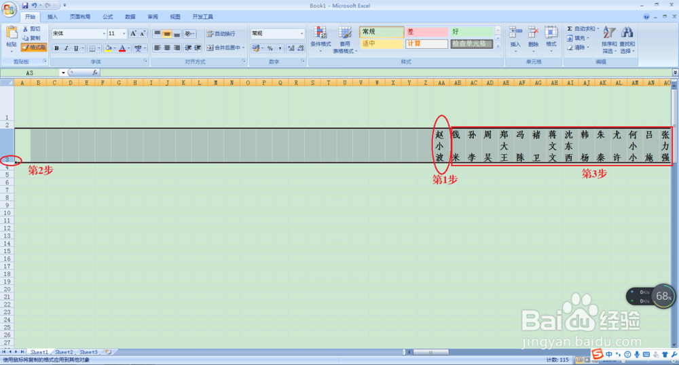Click the increase decimal icon
The height and width of the screenshot is (365, 679).
click(x=291, y=48)
